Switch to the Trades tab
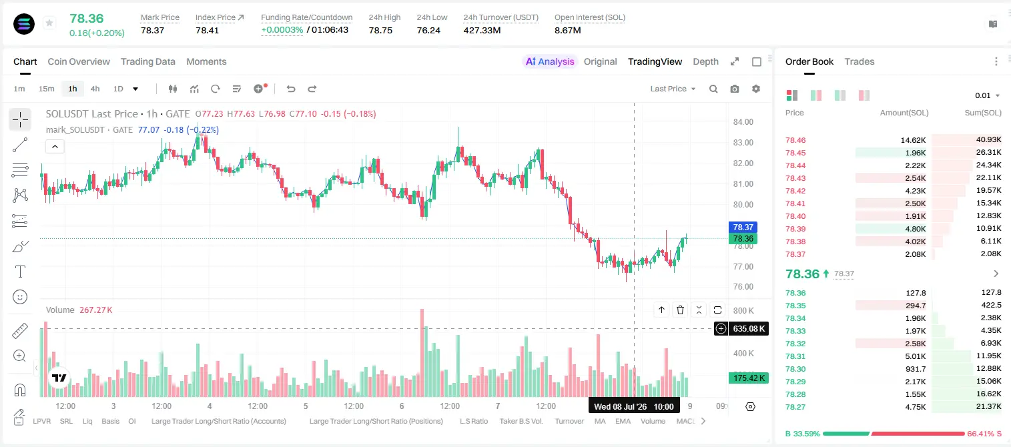Viewport: 1011px width, 447px height. [860, 61]
